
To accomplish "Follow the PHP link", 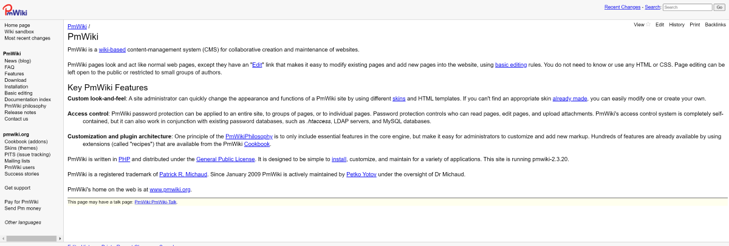I will [124, 159].
